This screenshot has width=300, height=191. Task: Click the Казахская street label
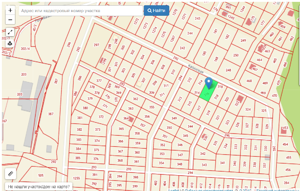[196, 69]
